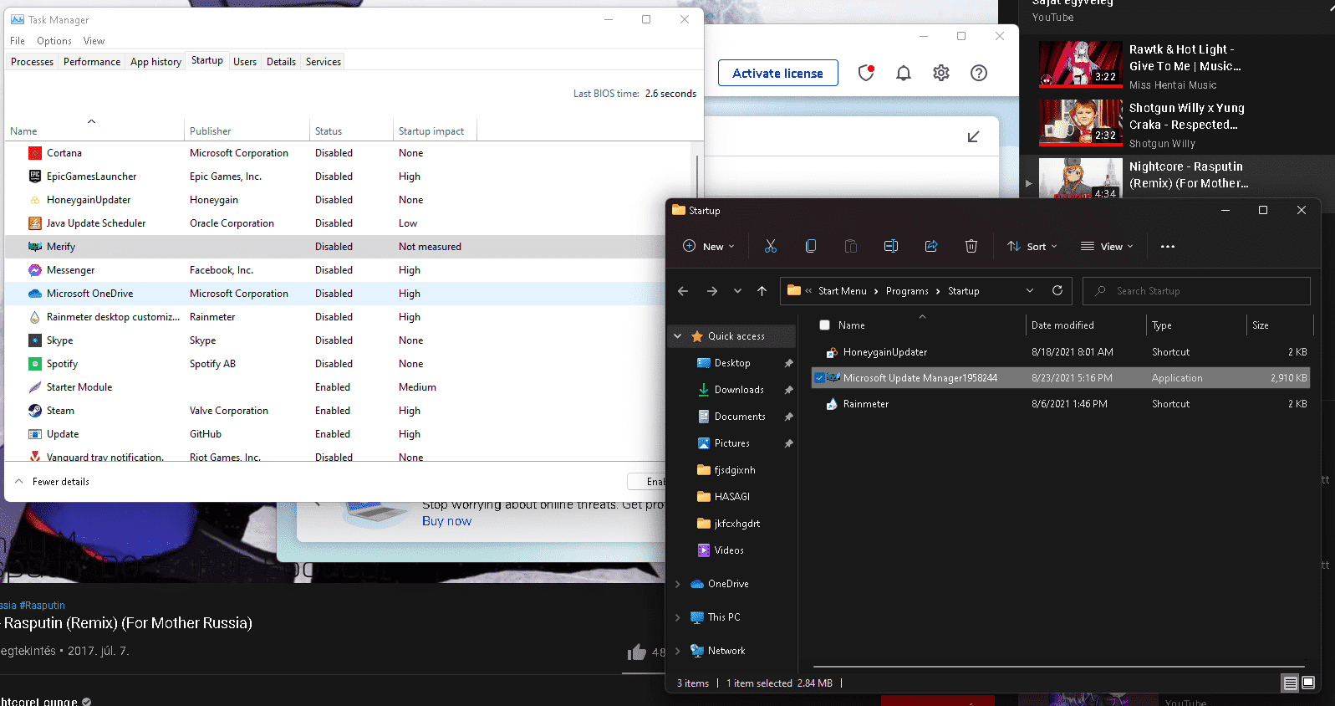Click the Rainmeter shortcut icon in Startup folder
This screenshot has width=1335, height=706.
point(832,404)
